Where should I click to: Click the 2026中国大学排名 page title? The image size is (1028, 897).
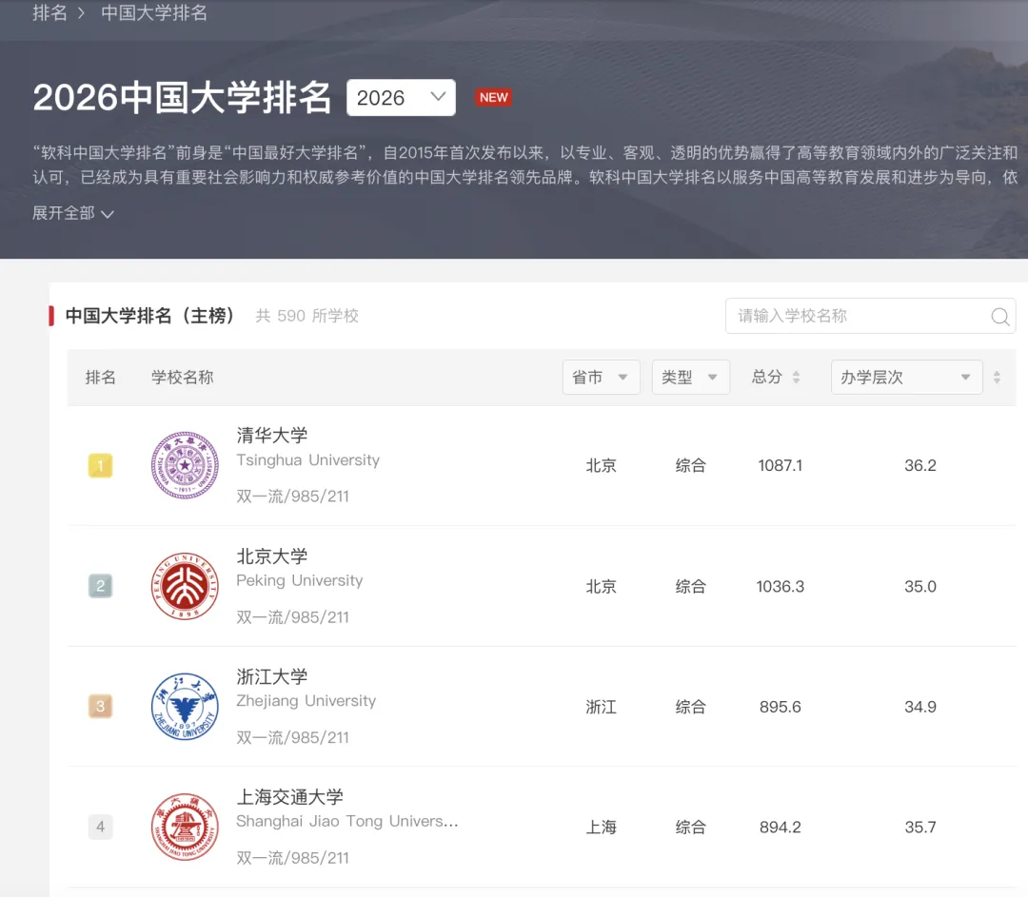pyautogui.click(x=182, y=98)
